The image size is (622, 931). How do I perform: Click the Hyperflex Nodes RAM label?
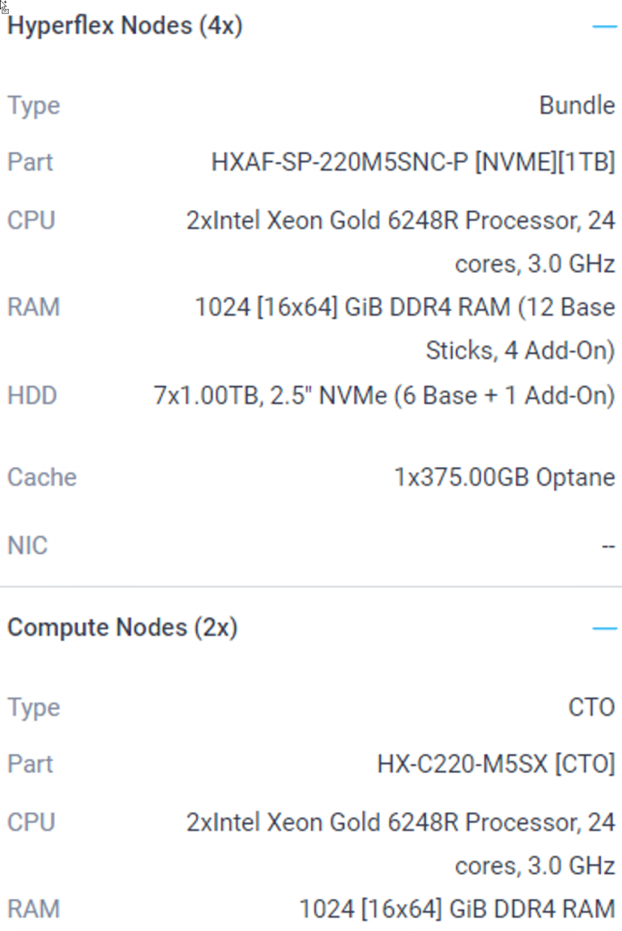pyautogui.click(x=33, y=308)
